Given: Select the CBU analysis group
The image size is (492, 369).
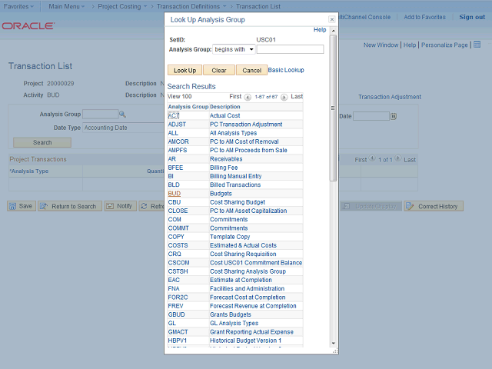Looking at the screenshot, I should point(175,202).
